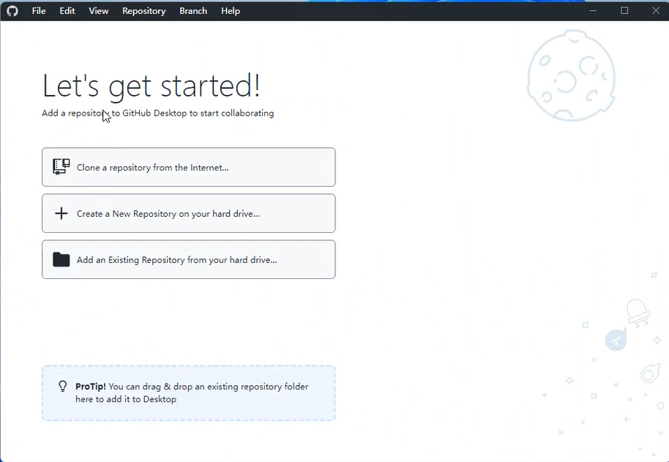The width and height of the screenshot is (669, 462).
Task: Maximize the GitHub Desktop window
Action: point(624,10)
